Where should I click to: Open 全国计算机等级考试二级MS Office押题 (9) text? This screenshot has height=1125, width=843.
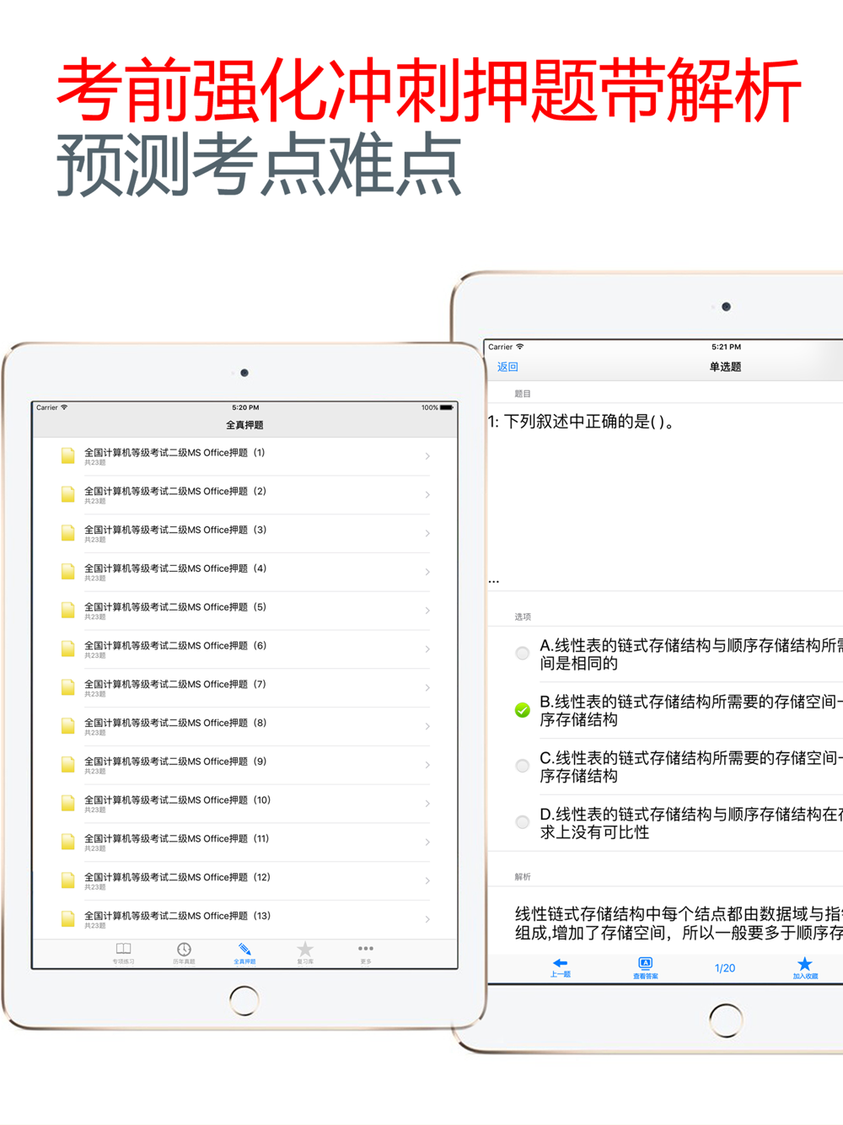coord(175,762)
